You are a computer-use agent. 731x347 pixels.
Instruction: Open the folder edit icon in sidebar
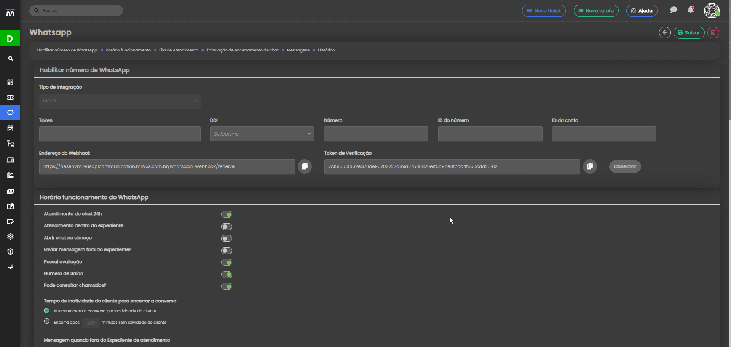click(x=10, y=221)
